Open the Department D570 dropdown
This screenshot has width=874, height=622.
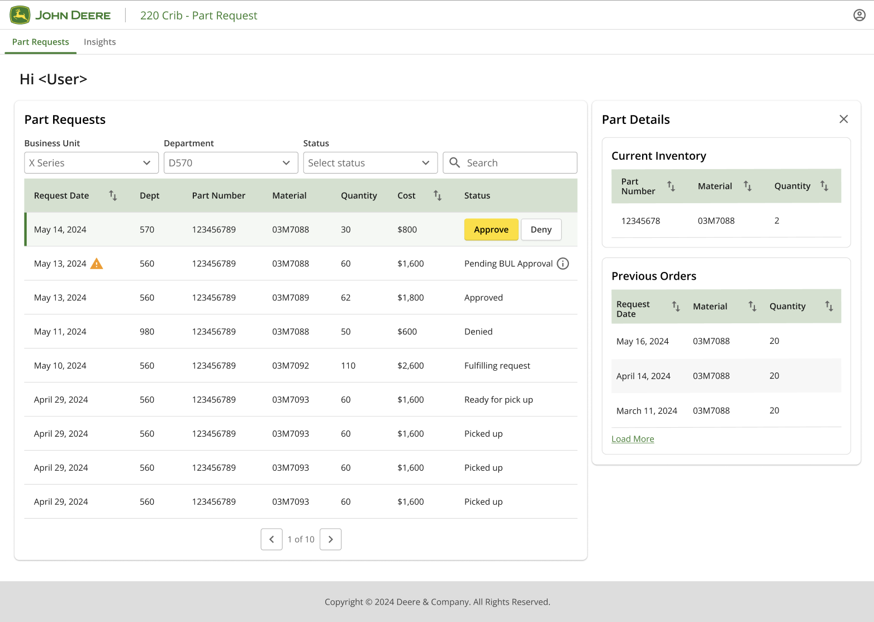tap(231, 162)
